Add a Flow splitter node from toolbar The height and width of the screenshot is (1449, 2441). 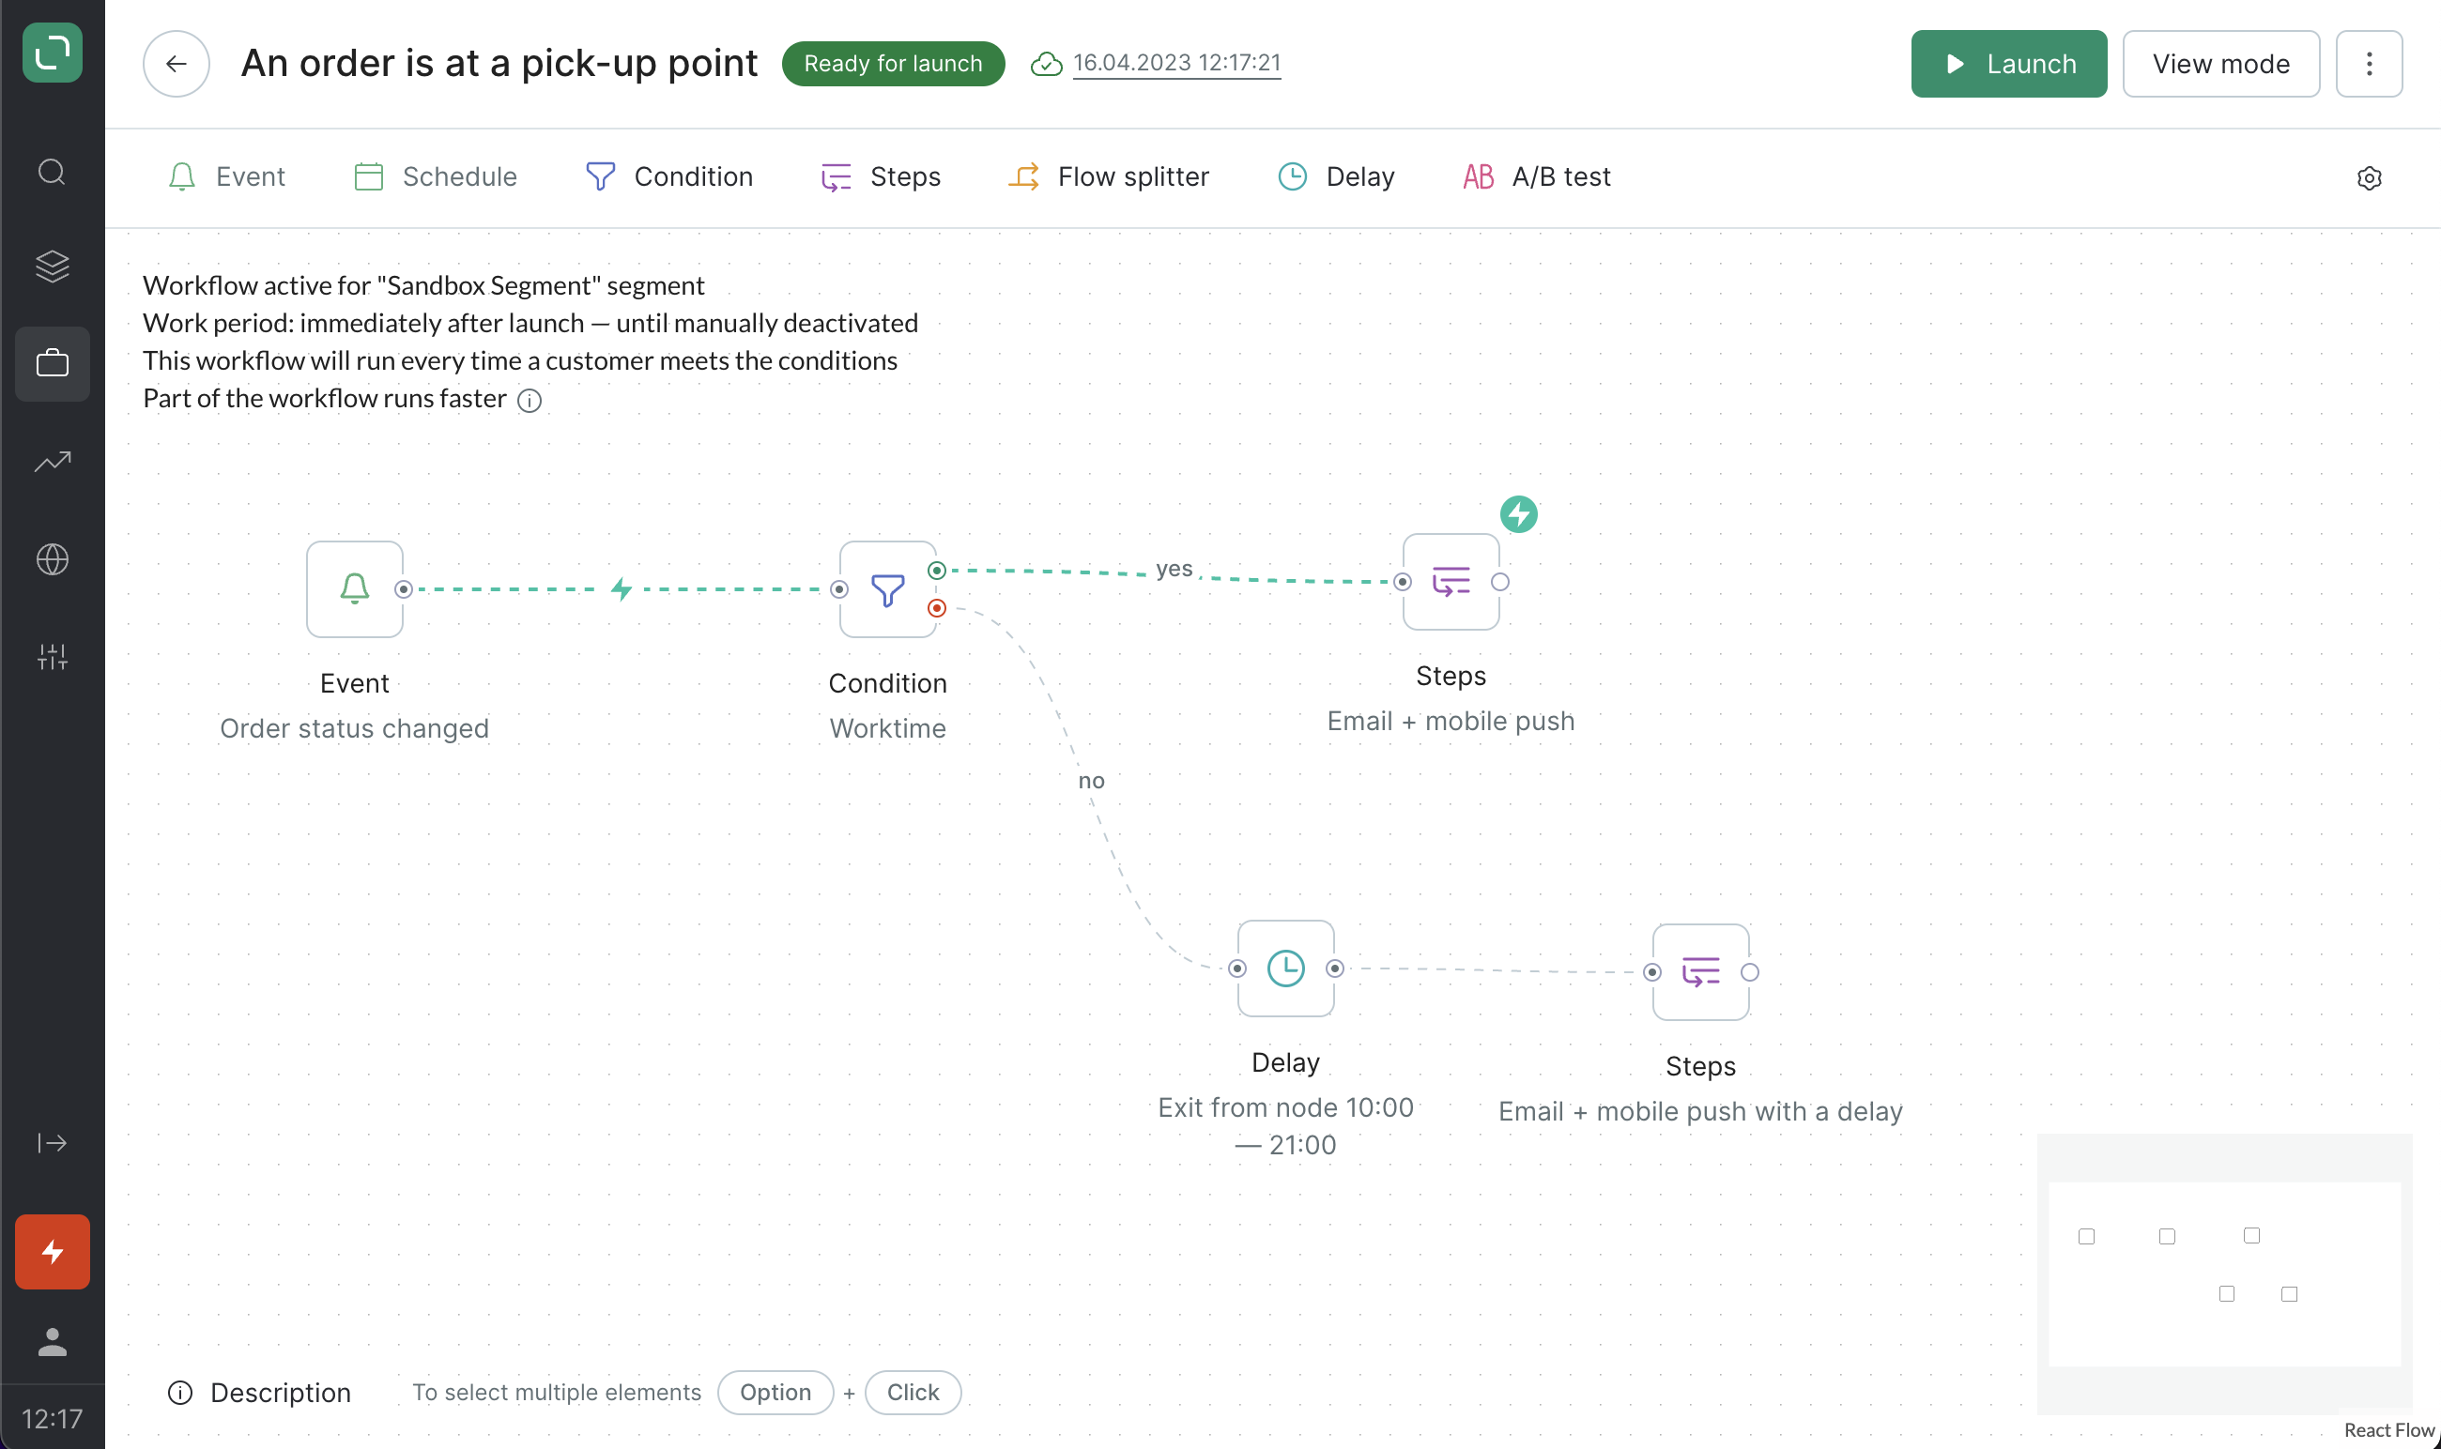tap(1108, 176)
